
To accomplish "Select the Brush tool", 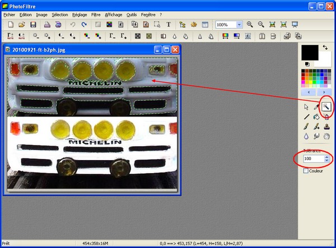I will pos(306,127).
